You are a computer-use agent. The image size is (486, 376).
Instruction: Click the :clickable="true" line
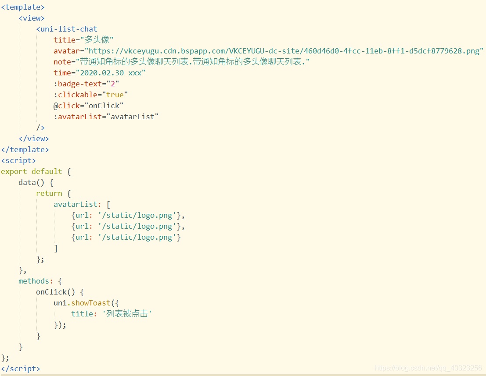(x=90, y=95)
